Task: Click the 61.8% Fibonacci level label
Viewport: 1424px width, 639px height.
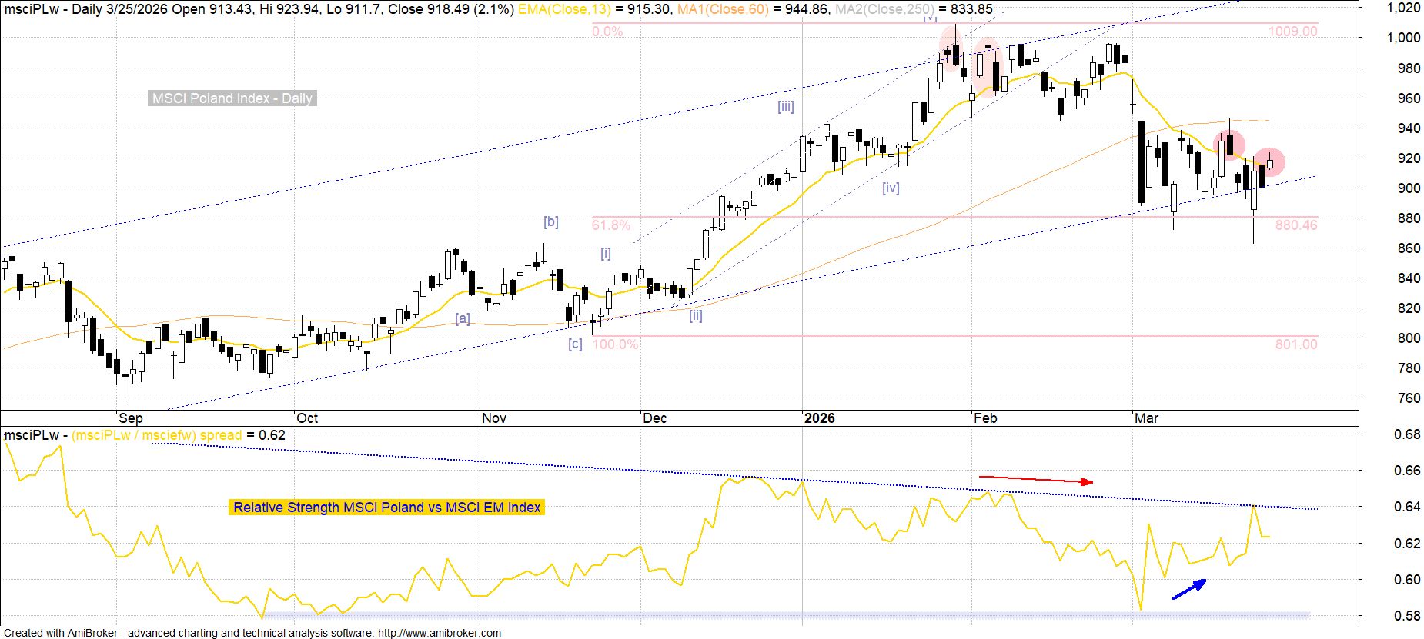Action: coord(610,225)
